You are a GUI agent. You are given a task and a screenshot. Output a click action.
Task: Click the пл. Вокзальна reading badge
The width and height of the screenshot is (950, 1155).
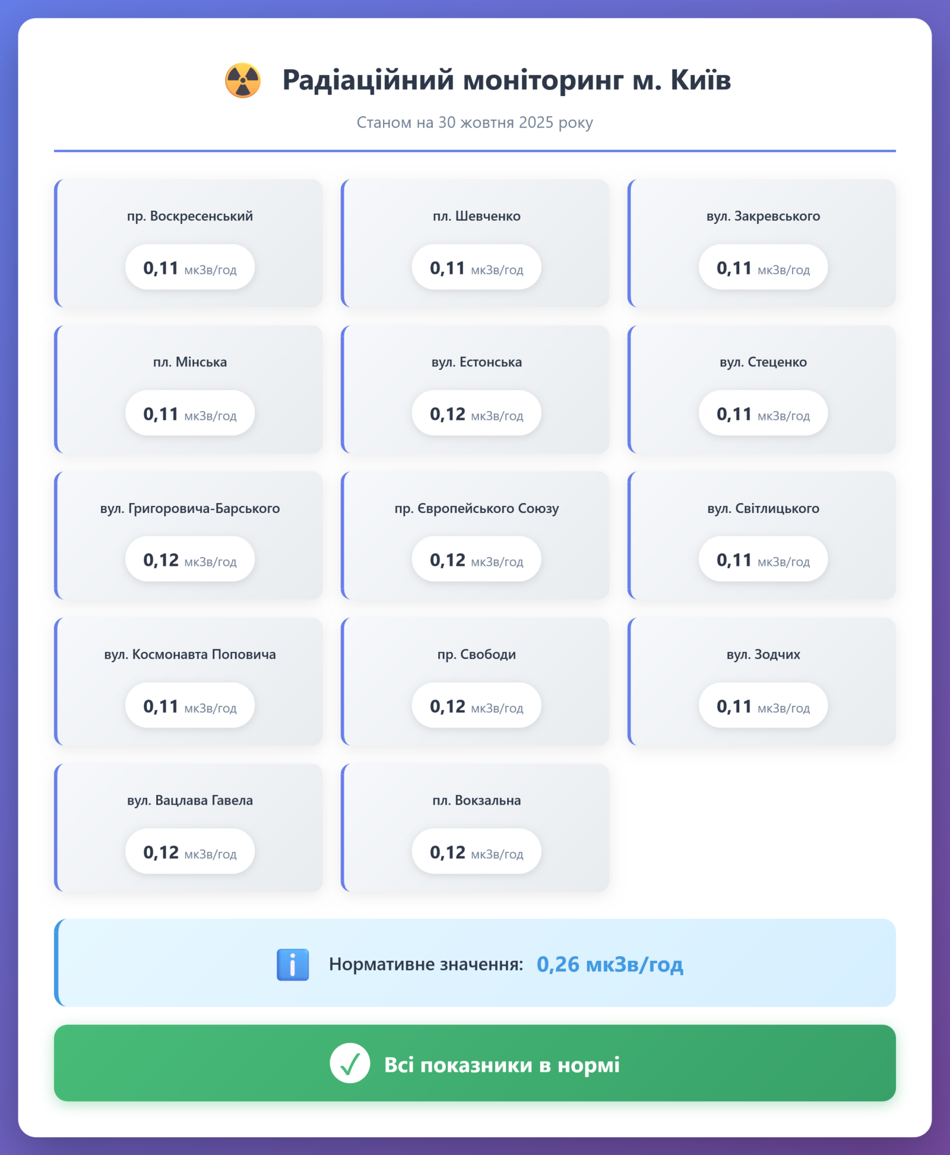coord(476,852)
